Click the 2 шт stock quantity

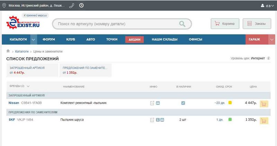click(x=183, y=120)
